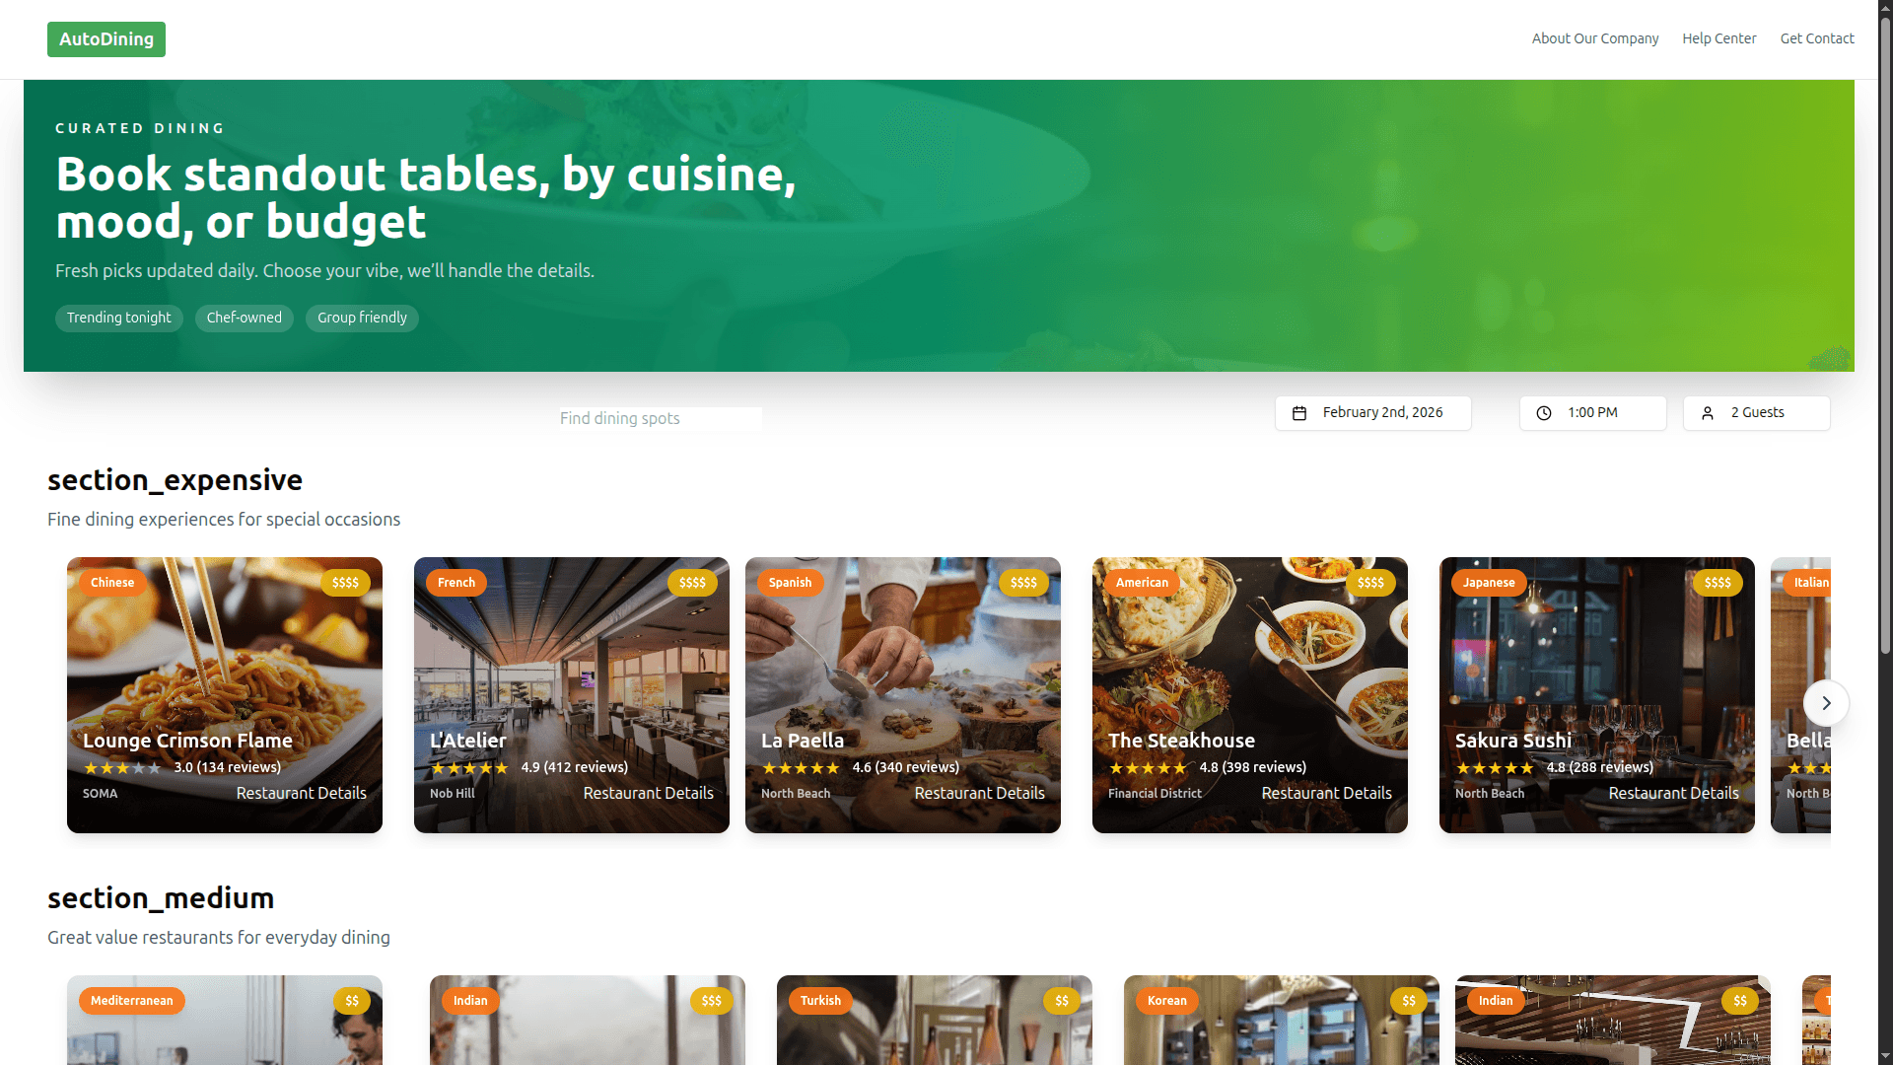Click the star rating of Lounge Crimson Flame
This screenshot has height=1065, width=1893.
coord(122,768)
